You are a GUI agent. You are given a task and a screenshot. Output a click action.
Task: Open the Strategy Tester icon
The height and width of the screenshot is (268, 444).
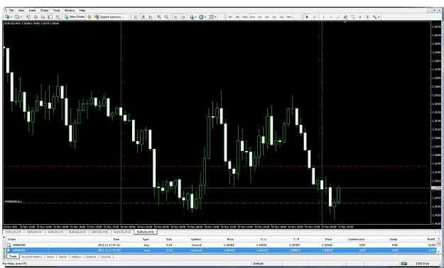click(x=58, y=17)
